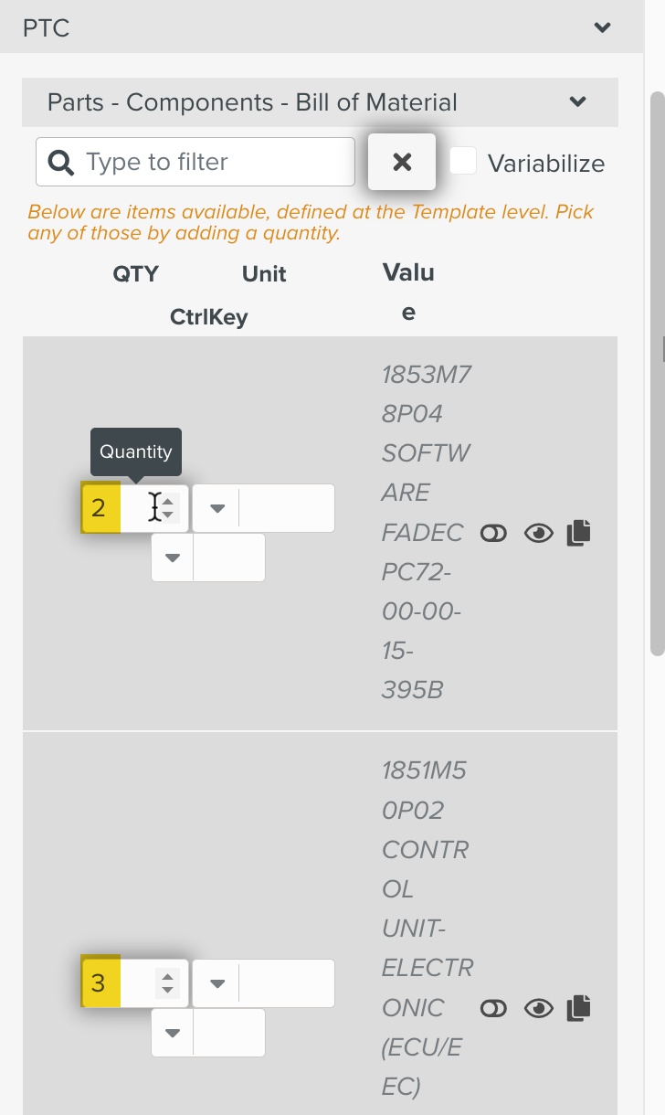Clear the filter with the X button

tap(402, 163)
